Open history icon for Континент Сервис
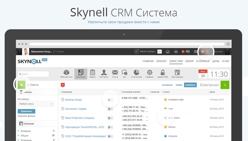Viewport: 248px width, 141px height. tap(62, 109)
